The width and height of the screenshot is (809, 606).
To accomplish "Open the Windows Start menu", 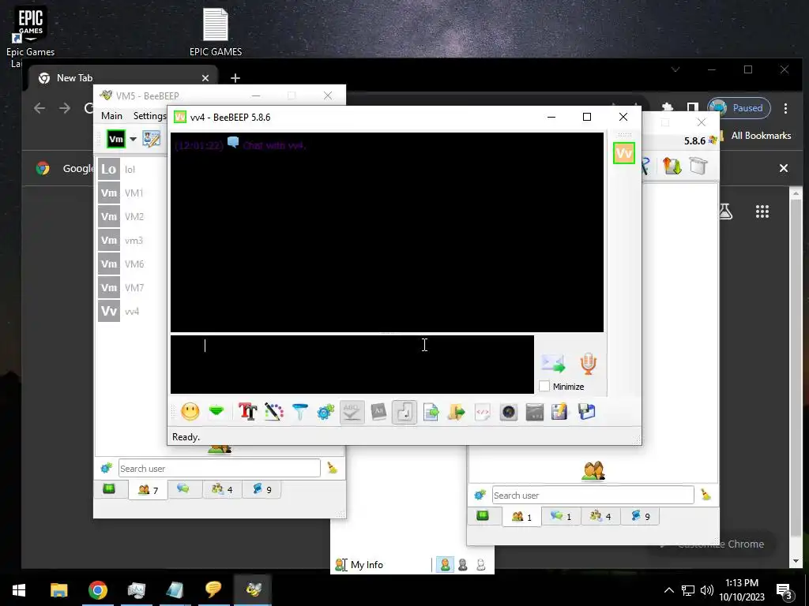I will [x=19, y=589].
